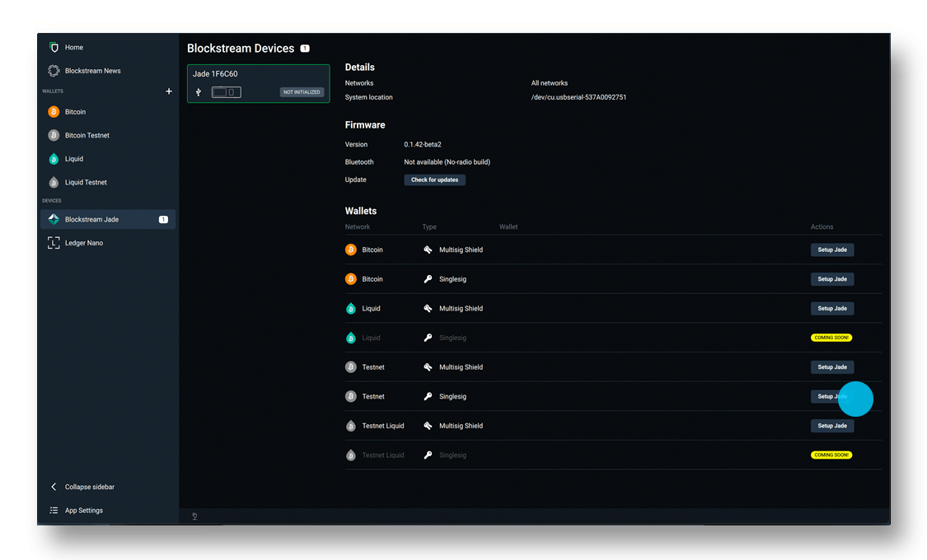
Task: Click Setup Jade for Bitcoin Multisig Shield
Action: click(832, 249)
